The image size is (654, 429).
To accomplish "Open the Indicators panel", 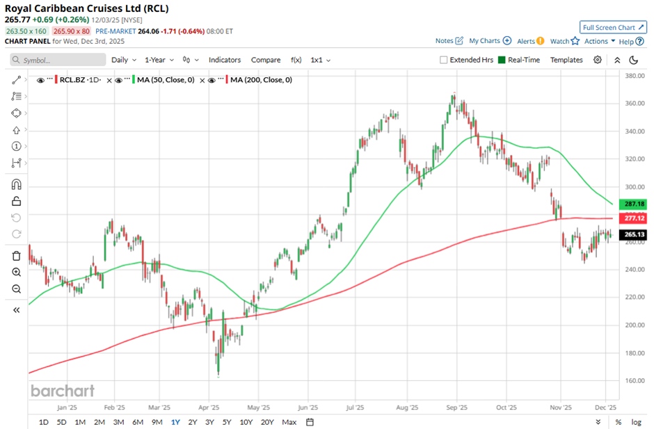I will pos(225,60).
